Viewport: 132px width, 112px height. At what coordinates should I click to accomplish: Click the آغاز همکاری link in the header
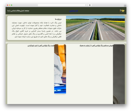pyautogui.click(x=74, y=11)
